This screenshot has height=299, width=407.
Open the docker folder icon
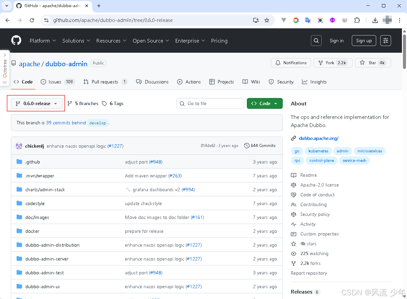point(19,231)
